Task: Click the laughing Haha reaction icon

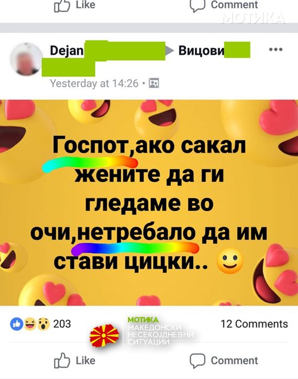Action: pos(30,324)
